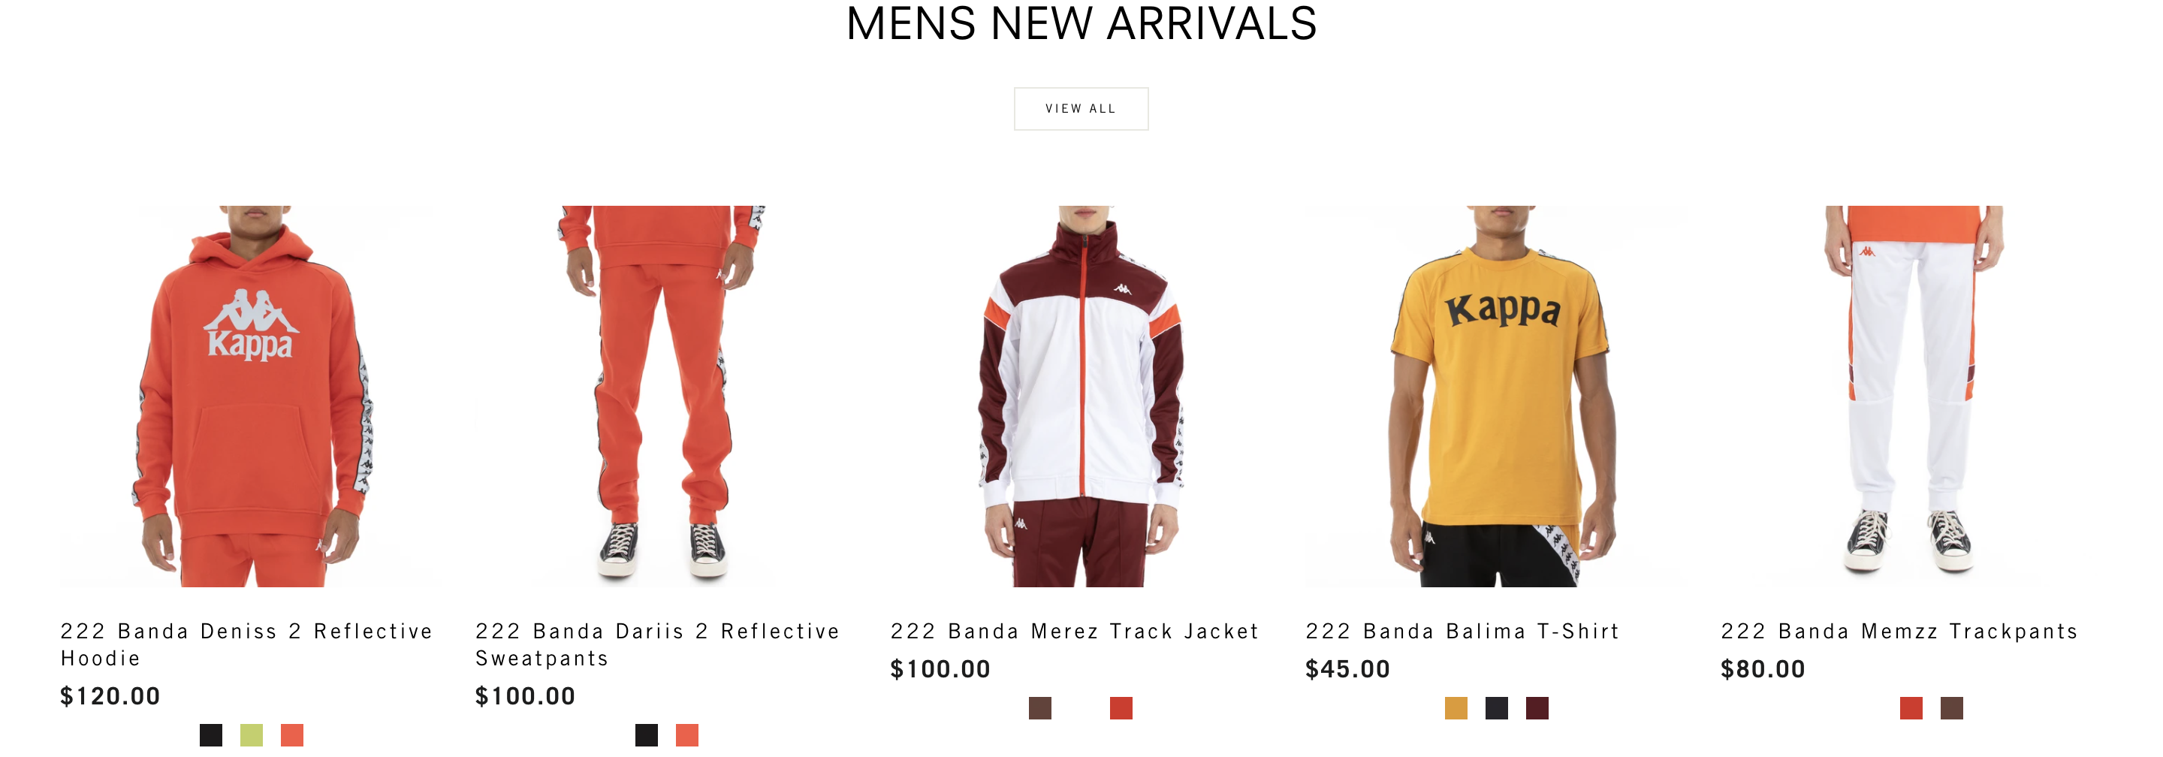Select black swatch under the Deniss hoodie
Image resolution: width=2163 pixels, height=757 pixels.
pyautogui.click(x=211, y=735)
